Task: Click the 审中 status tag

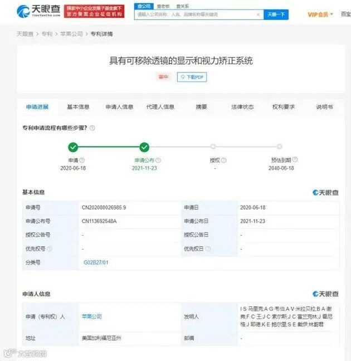Action: (163, 77)
